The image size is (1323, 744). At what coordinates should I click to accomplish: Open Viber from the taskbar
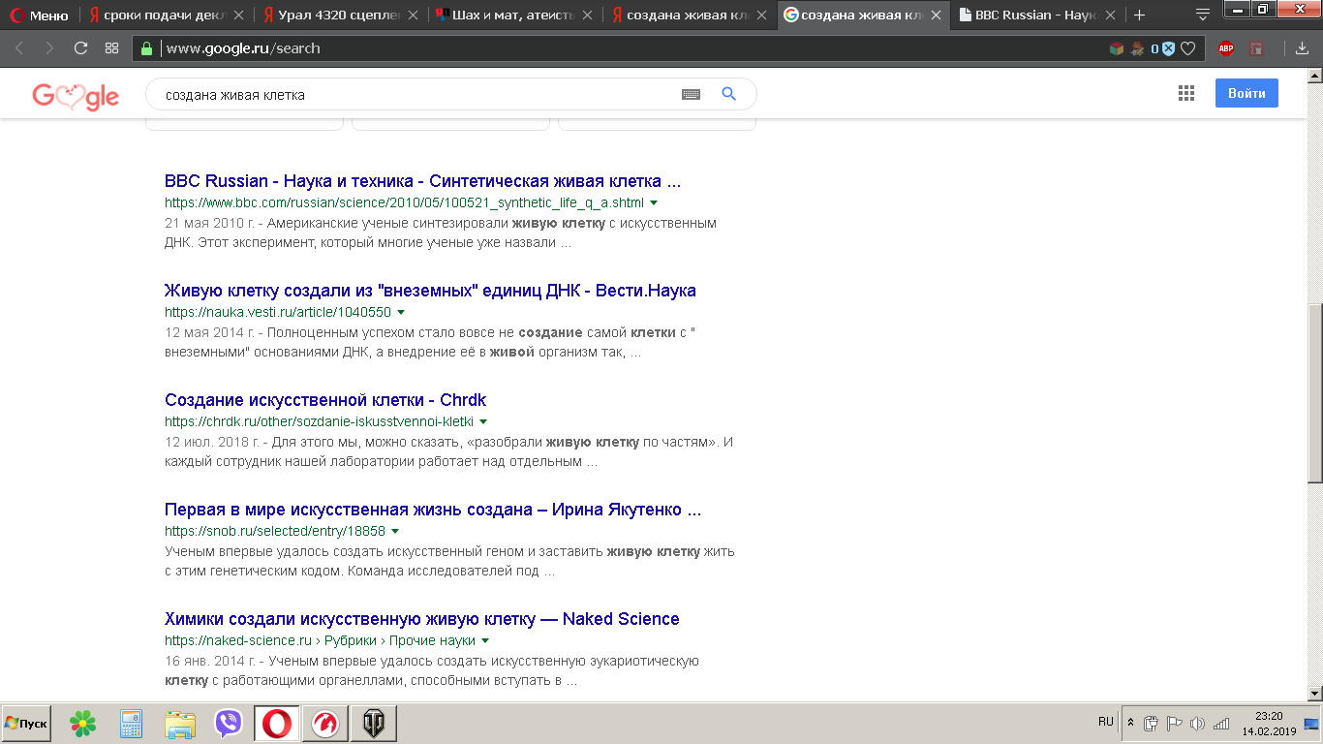[x=229, y=724]
